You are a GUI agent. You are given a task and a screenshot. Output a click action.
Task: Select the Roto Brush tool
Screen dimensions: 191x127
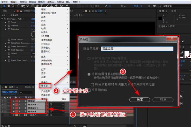coord(61,6)
